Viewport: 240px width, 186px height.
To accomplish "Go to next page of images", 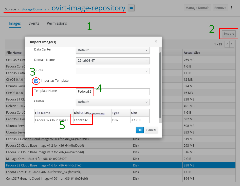I will [232, 44].
